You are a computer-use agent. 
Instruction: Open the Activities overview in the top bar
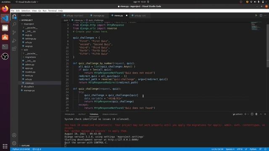click(x=6, y=2)
